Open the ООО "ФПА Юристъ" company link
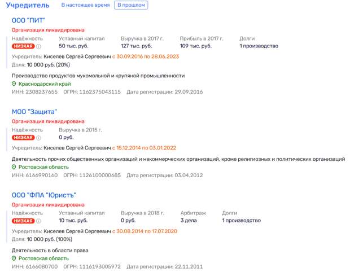Screen dimensions: 350x272 (44, 195)
